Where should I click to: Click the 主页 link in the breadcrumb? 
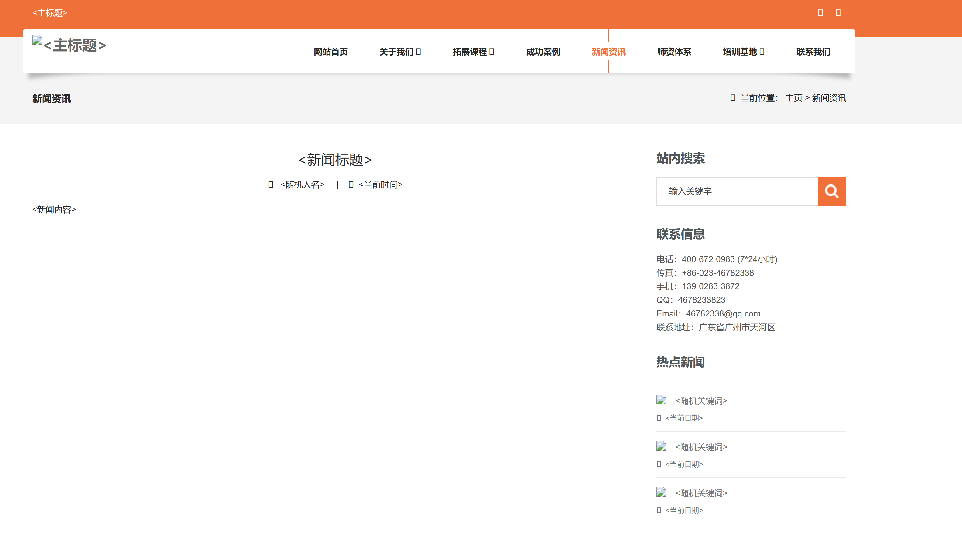coord(794,98)
